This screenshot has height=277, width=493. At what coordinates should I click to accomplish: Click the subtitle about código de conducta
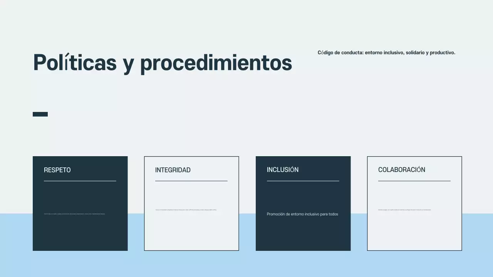click(386, 52)
